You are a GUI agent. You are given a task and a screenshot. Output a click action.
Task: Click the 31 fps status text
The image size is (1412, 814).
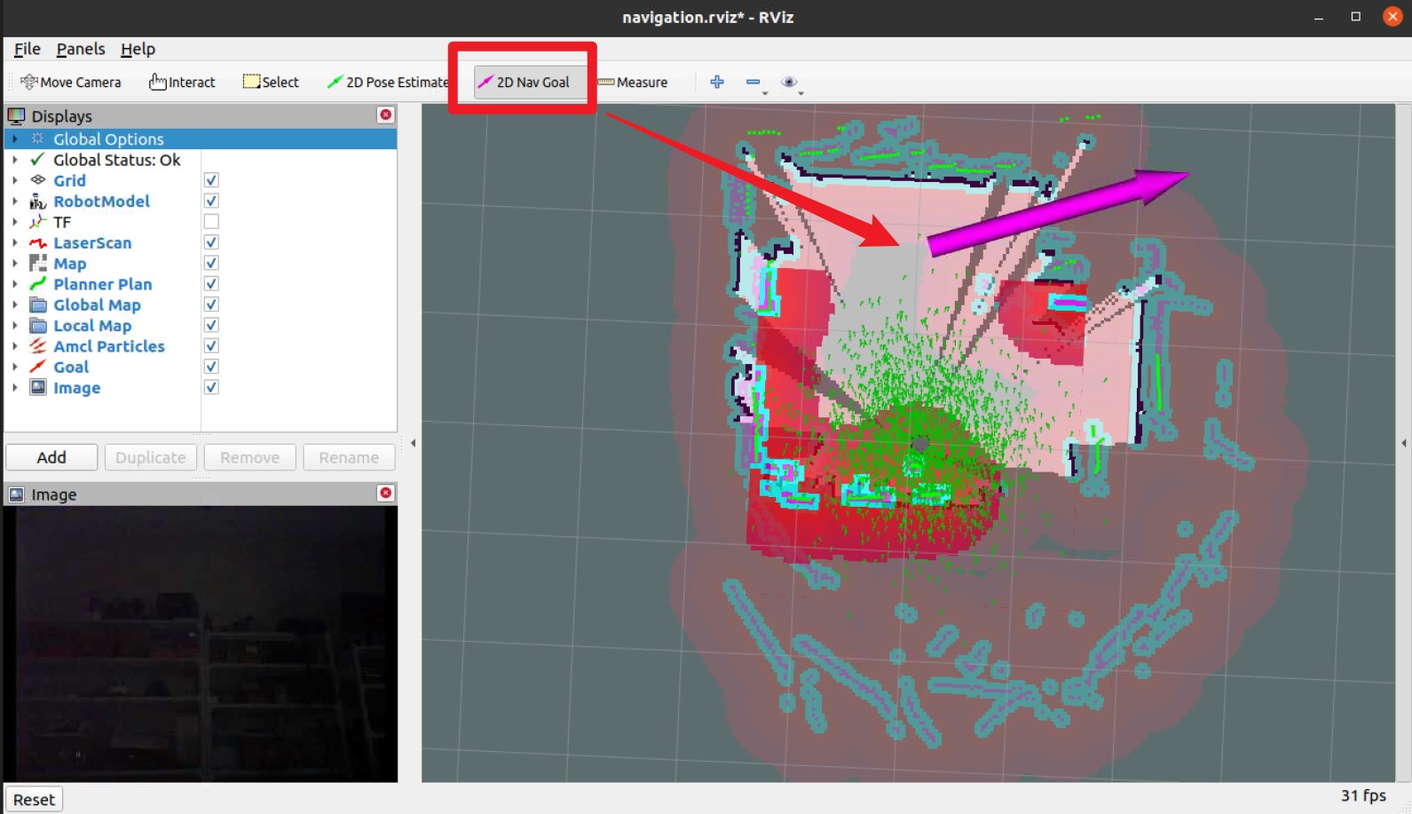[x=1363, y=795]
